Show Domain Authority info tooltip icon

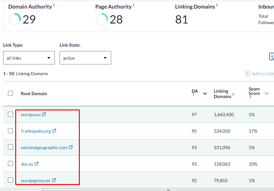(x=54, y=5)
